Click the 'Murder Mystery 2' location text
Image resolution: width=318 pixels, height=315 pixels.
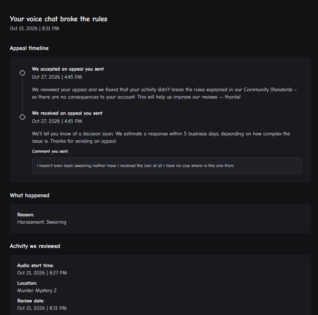click(x=37, y=290)
